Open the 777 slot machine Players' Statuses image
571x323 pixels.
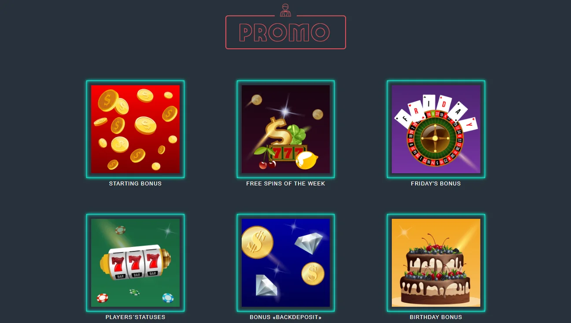pos(135,263)
